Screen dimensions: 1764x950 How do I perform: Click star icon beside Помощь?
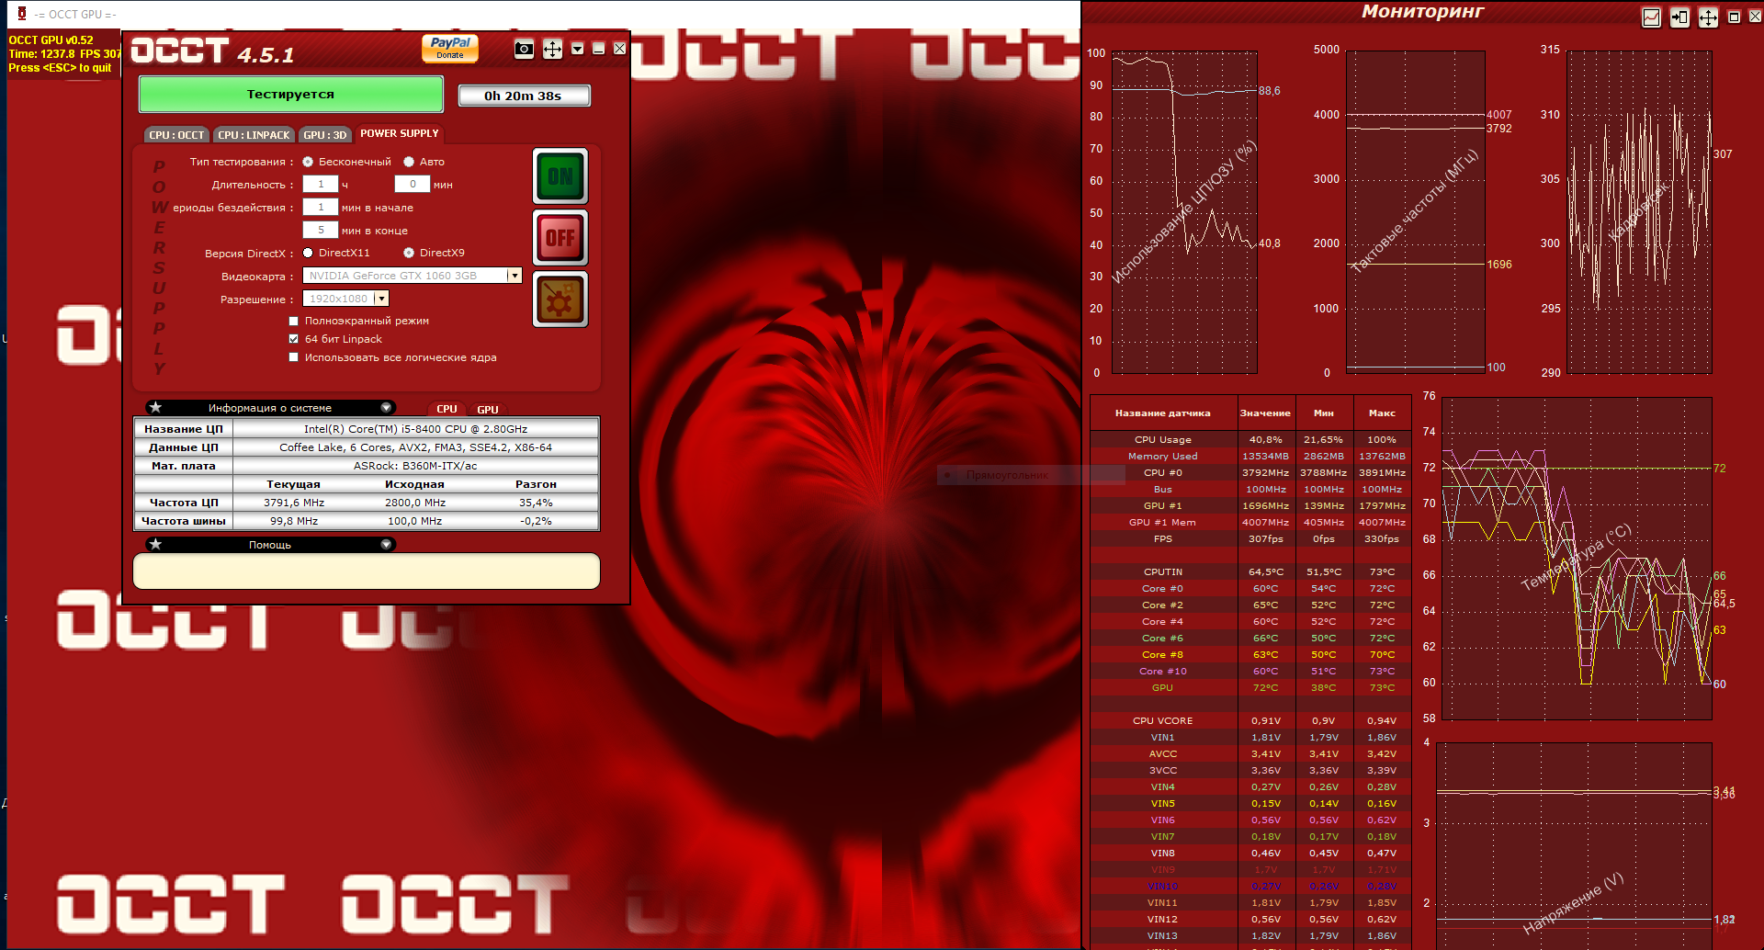point(155,544)
